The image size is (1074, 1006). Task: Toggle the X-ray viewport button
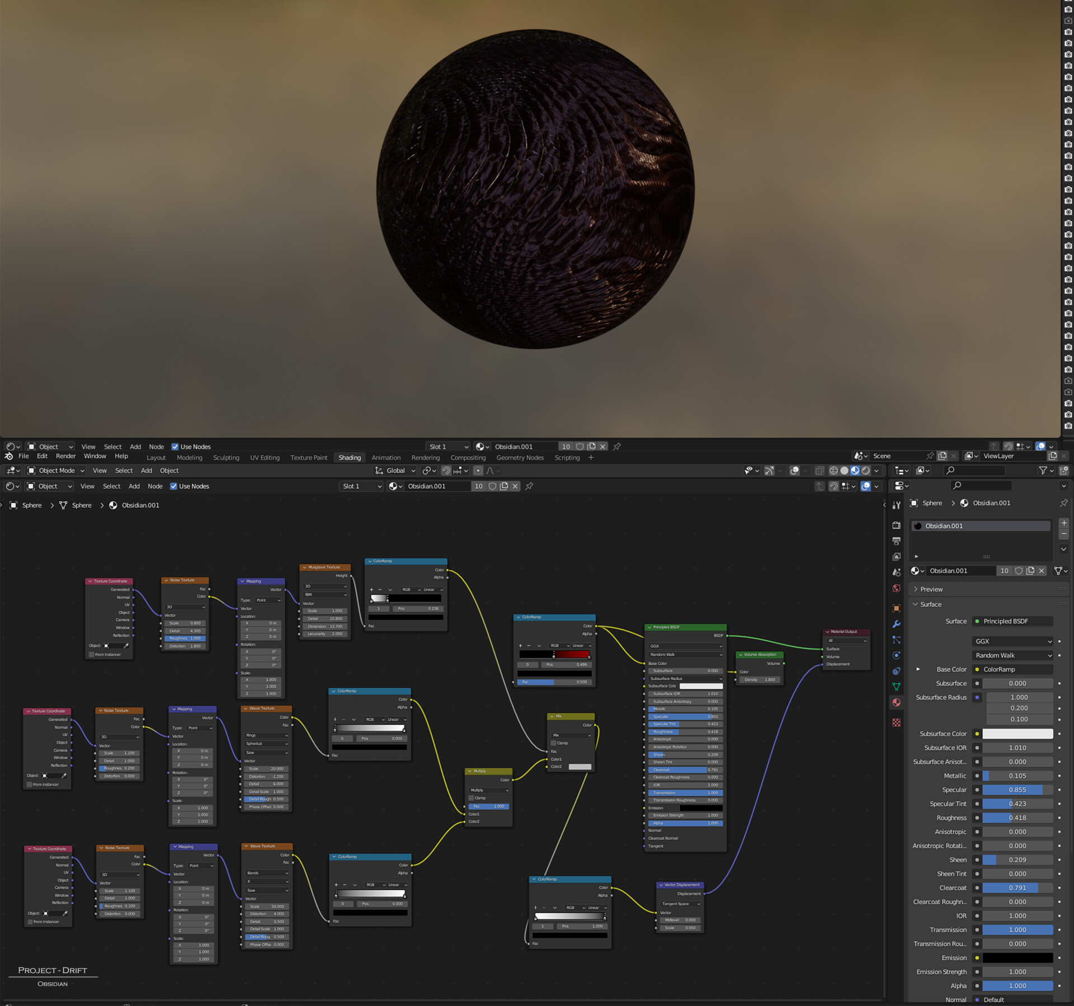coord(819,471)
